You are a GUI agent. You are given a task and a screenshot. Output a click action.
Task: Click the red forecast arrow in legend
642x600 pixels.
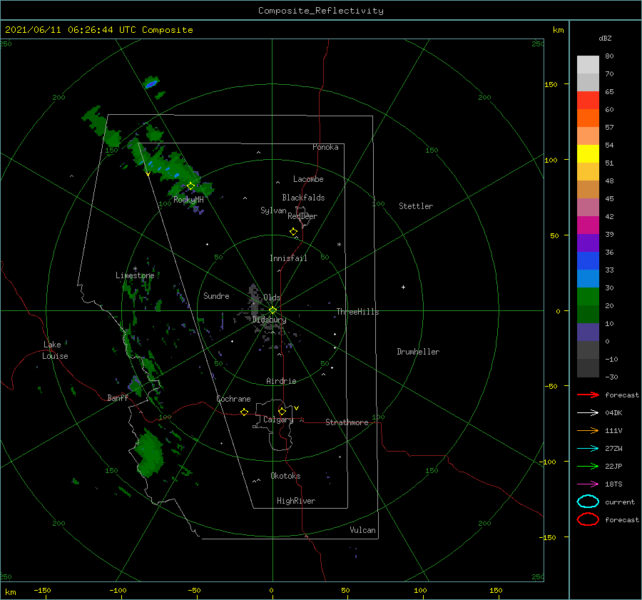point(588,395)
